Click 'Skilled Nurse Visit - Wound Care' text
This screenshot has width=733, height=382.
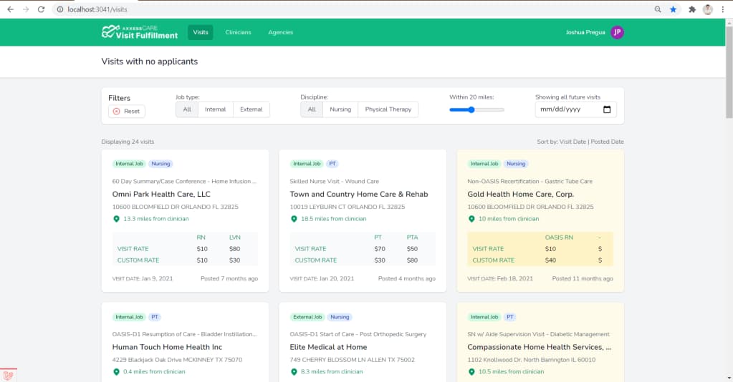coord(334,181)
